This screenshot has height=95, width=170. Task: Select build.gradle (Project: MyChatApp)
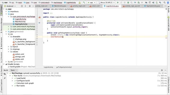(x=22, y=67)
